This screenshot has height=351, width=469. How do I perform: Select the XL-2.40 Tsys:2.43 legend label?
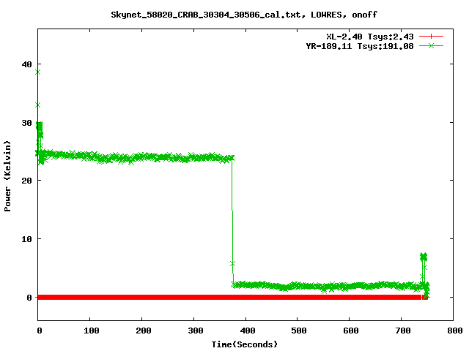pyautogui.click(x=370, y=37)
